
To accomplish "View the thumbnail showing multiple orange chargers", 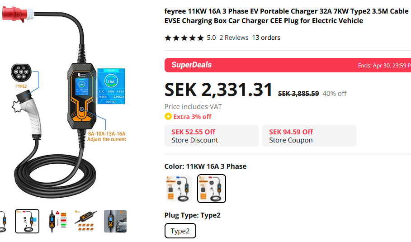I will [86, 221].
